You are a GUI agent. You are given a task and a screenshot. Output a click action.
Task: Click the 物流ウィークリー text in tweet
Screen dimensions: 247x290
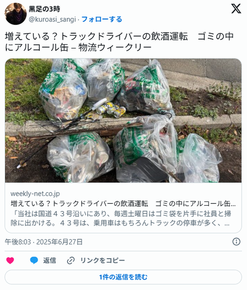pos(115,48)
